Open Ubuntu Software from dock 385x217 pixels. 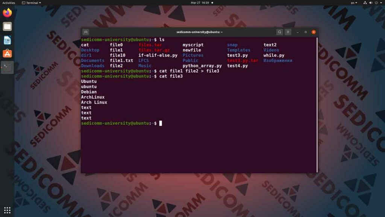(7, 53)
